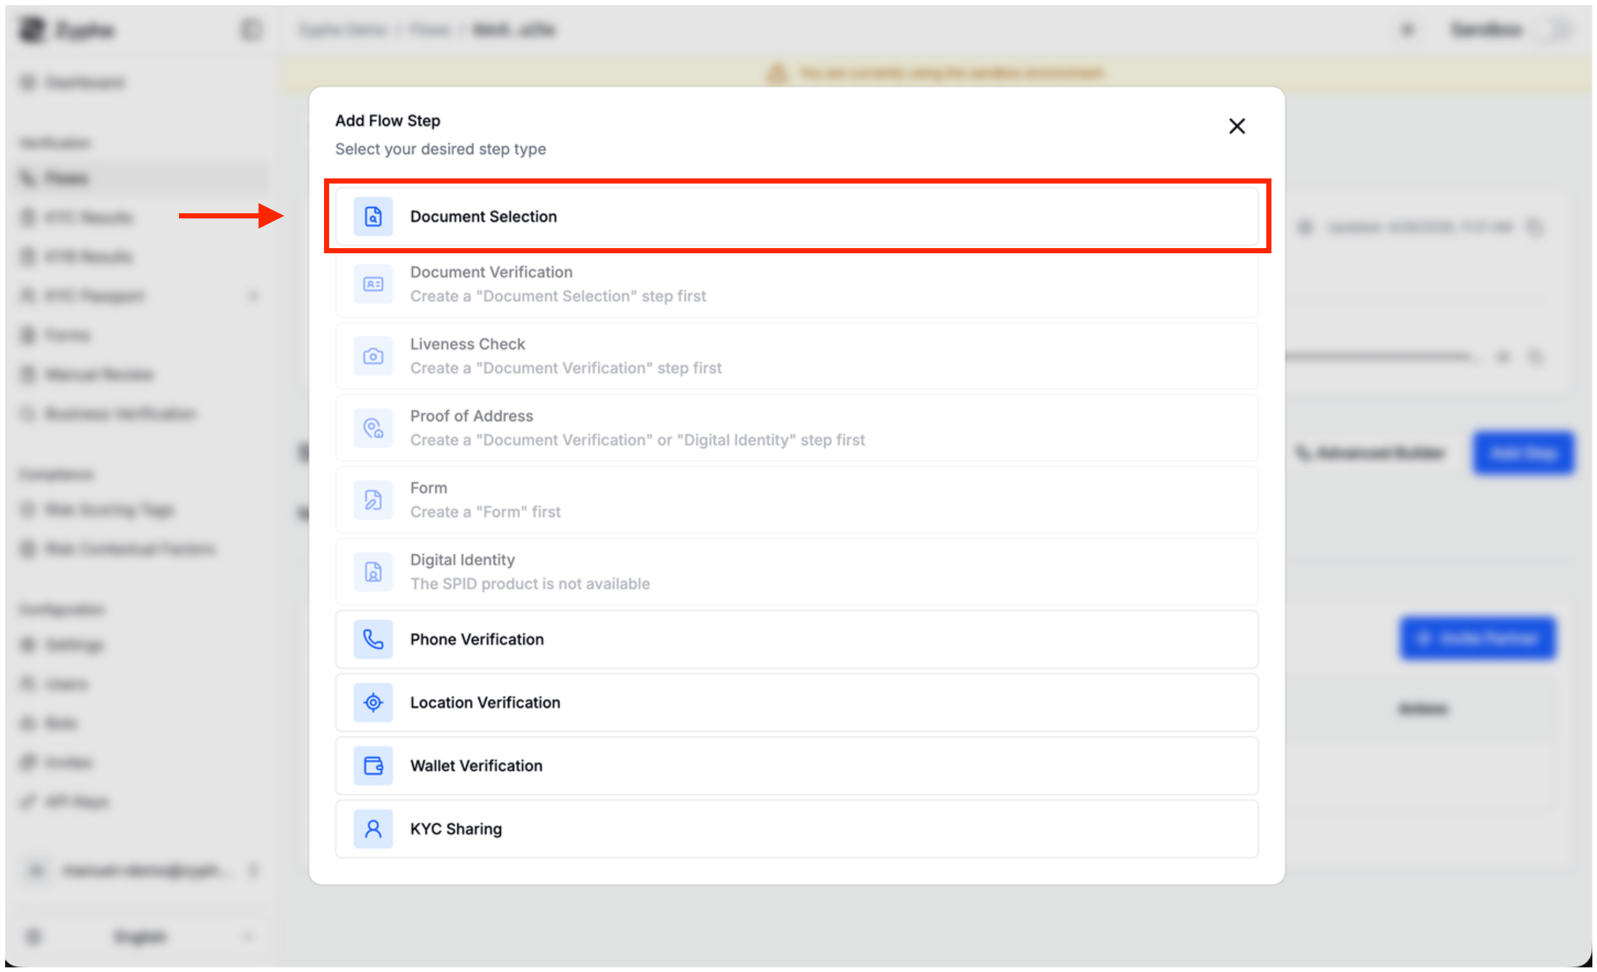Click the KYC Sharing person icon
This screenshot has height=972, width=1597.
373,829
